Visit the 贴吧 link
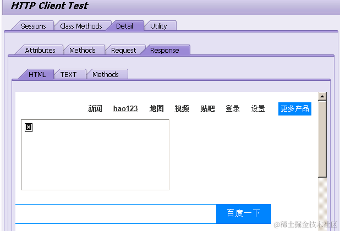 click(x=207, y=108)
